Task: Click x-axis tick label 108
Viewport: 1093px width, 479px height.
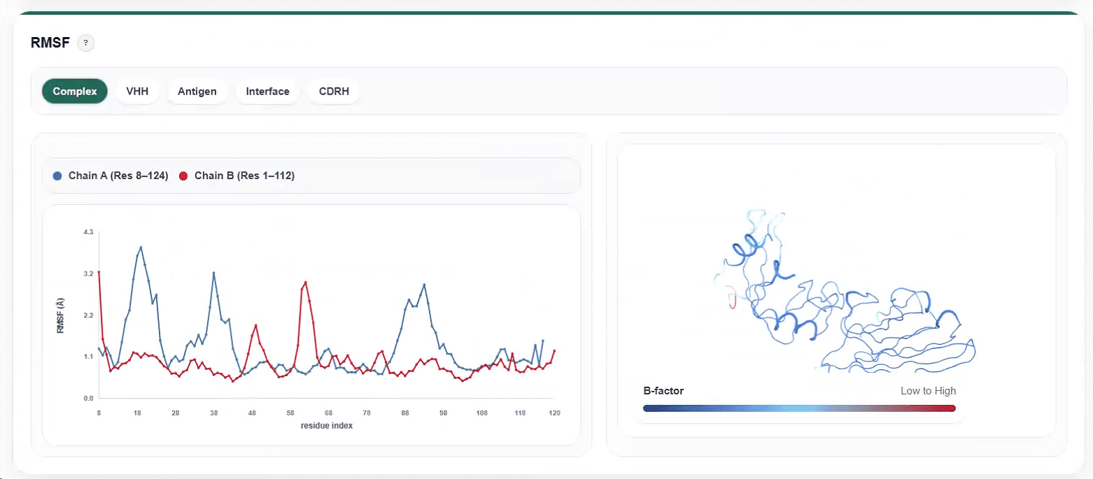Action: [481, 413]
